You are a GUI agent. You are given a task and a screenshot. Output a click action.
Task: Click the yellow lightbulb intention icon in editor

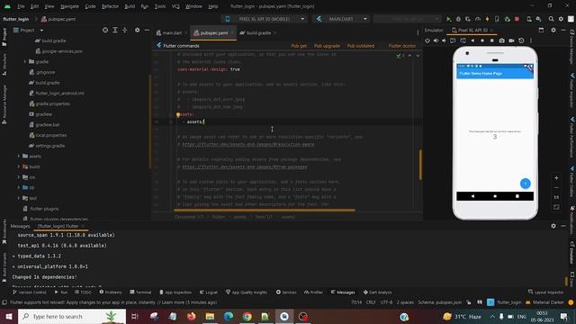pos(178,114)
